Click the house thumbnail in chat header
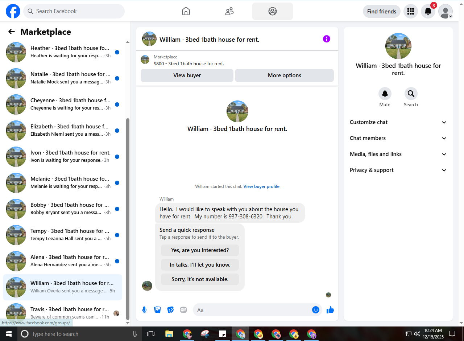This screenshot has height=341, width=464. click(149, 39)
